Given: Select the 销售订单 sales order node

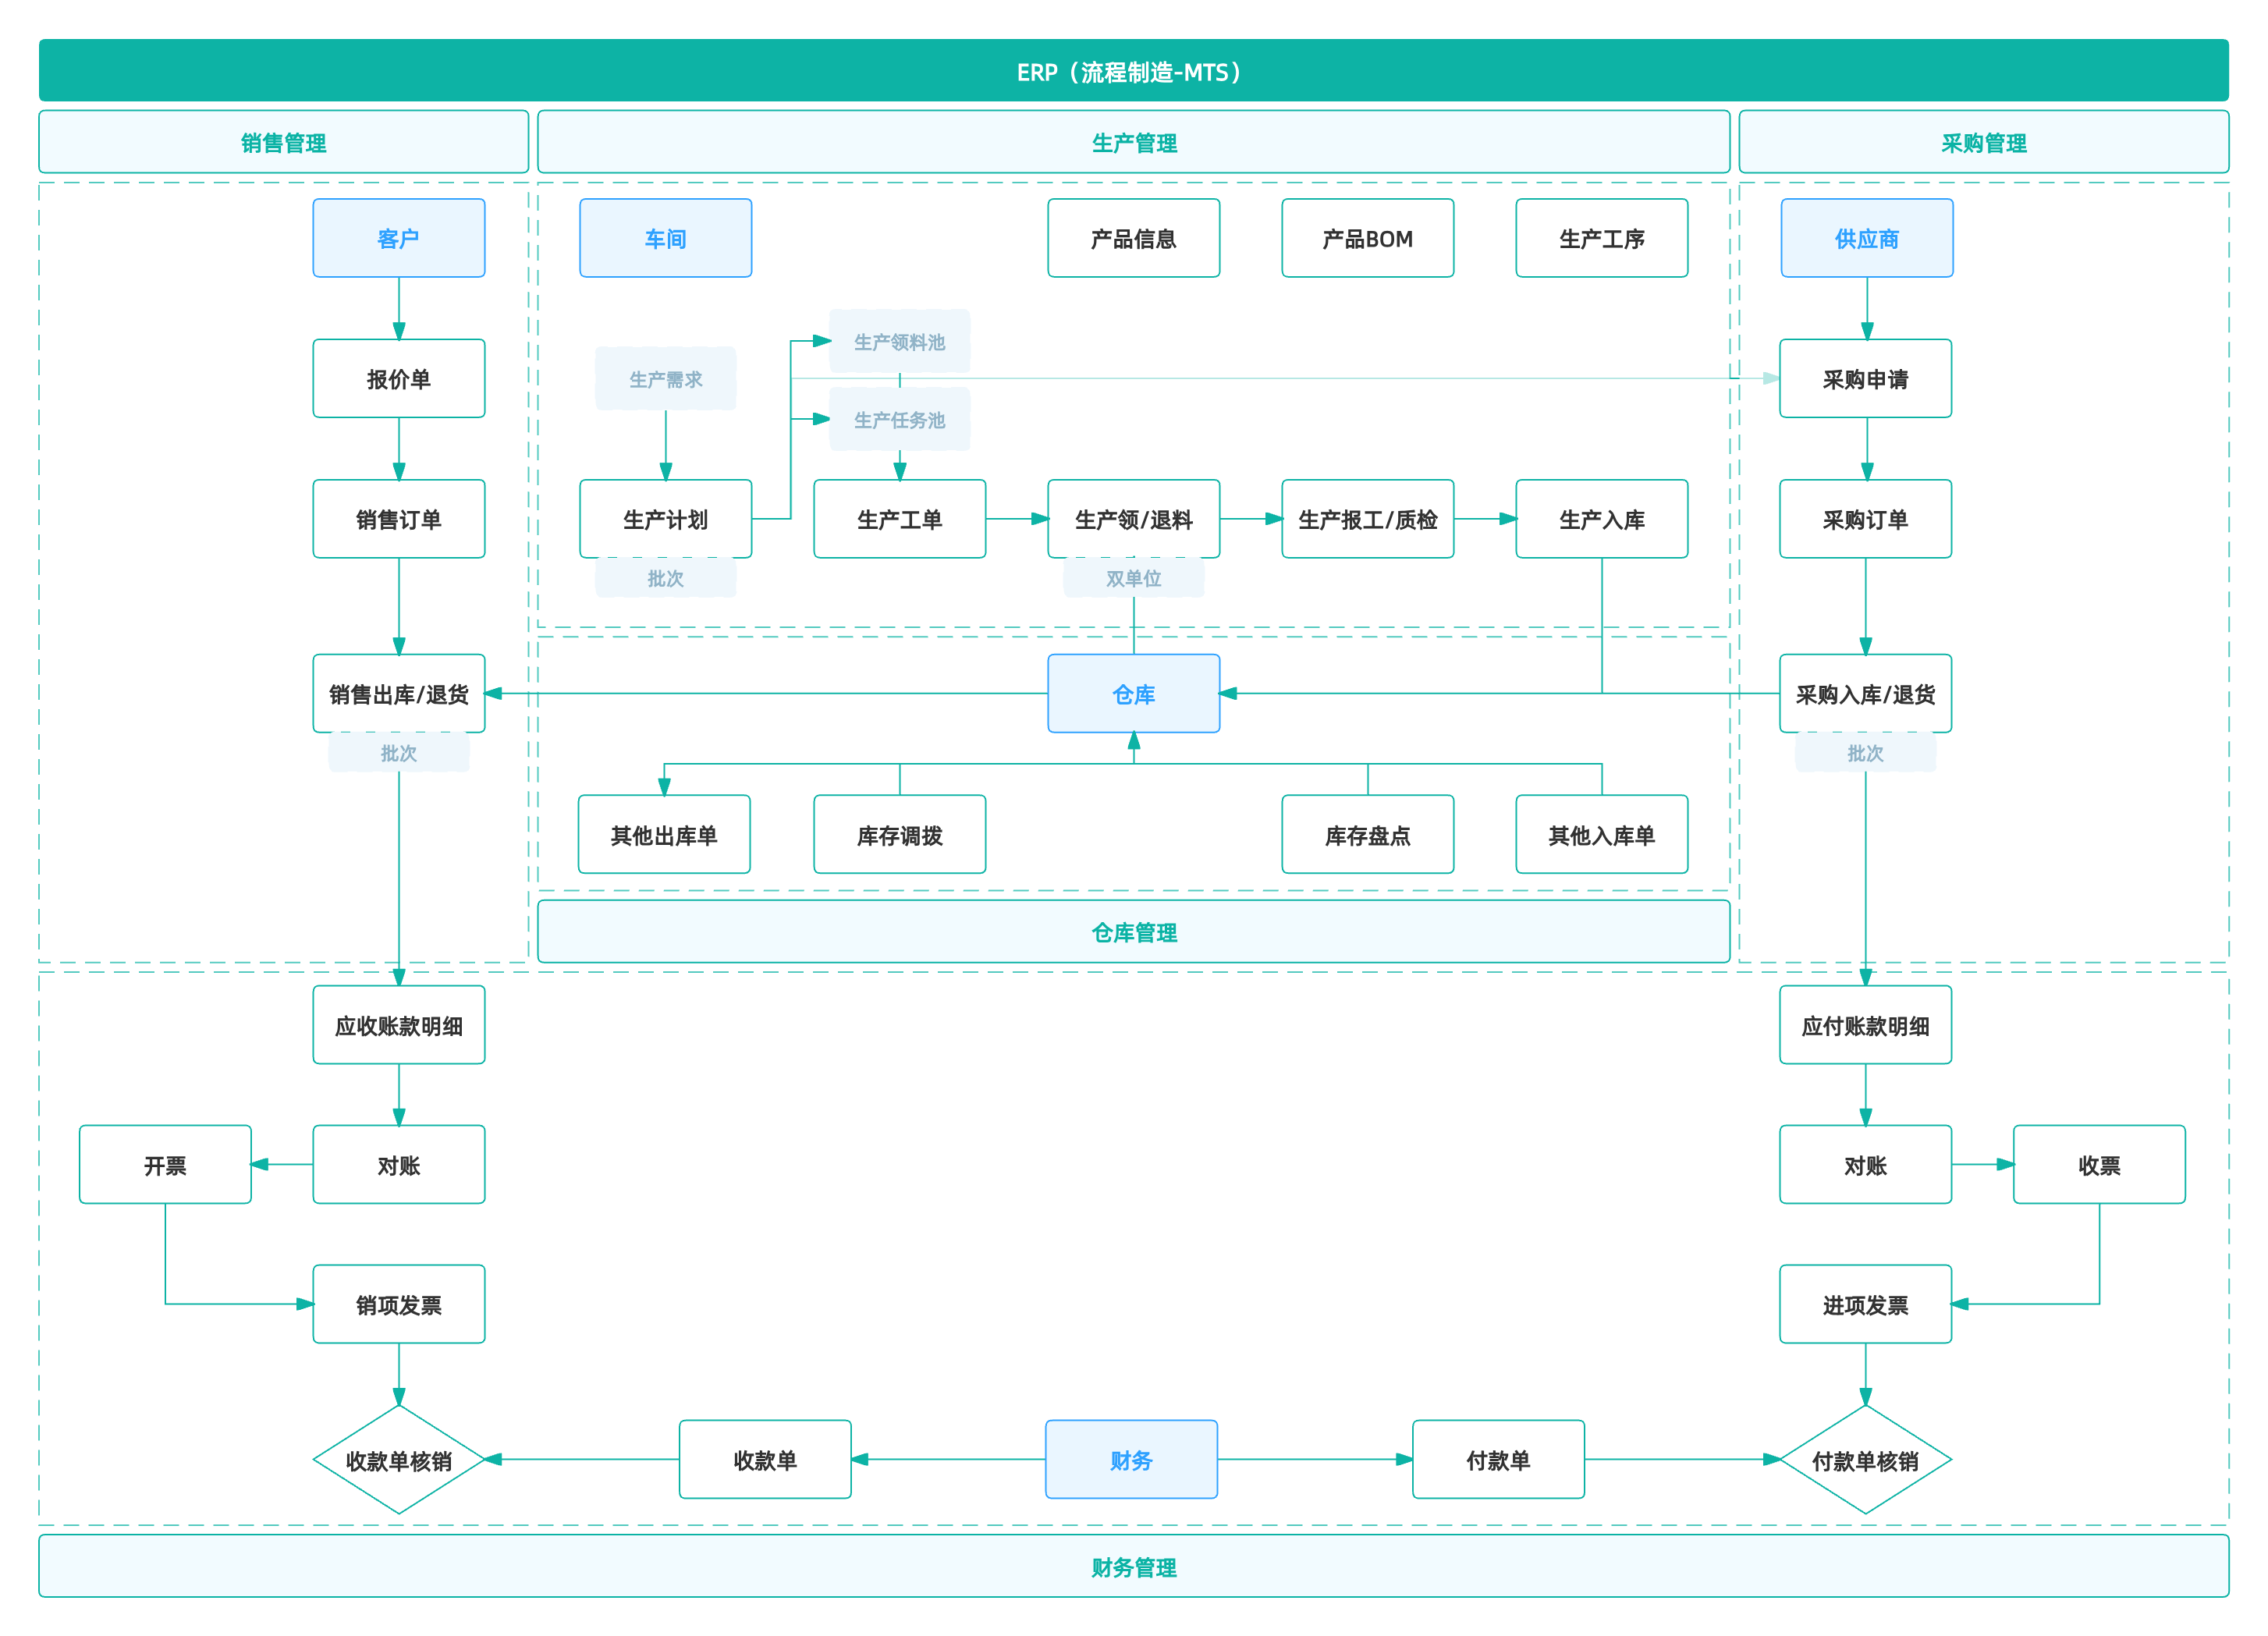Looking at the screenshot, I should click(x=398, y=519).
